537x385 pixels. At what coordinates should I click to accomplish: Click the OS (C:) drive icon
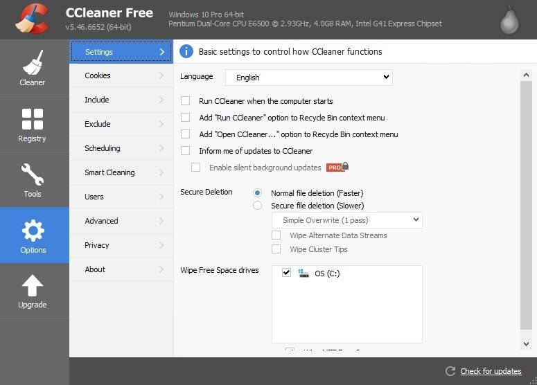tap(303, 273)
